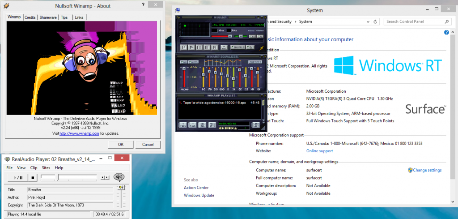Open the Clip menu in RealAudio

point(34,167)
